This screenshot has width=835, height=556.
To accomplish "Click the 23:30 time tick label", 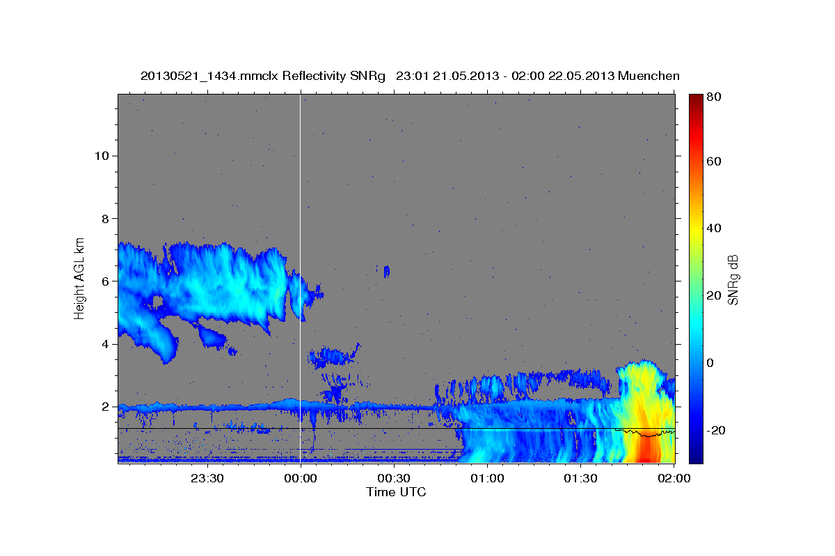I will click(207, 478).
